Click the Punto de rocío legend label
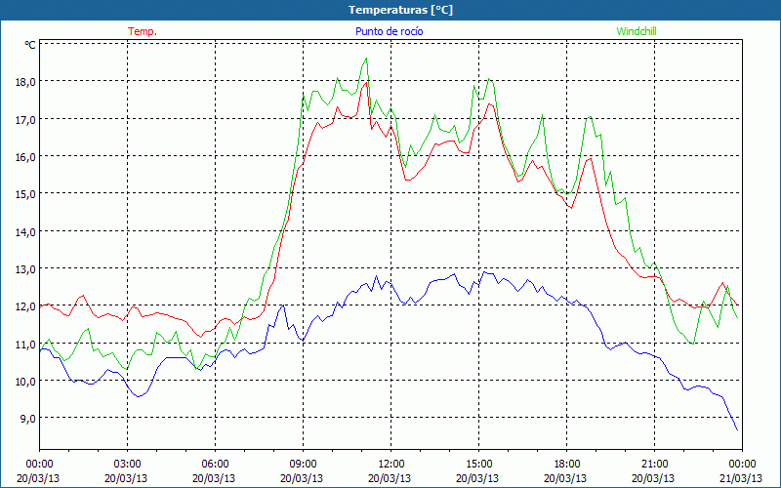The width and height of the screenshot is (781, 488). pyautogui.click(x=389, y=31)
